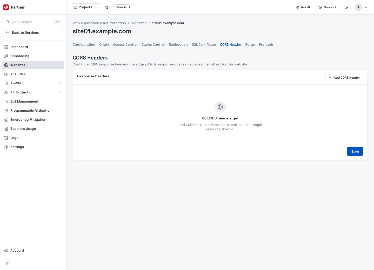Click the No CORS headers yet text
The width and height of the screenshot is (374, 270).
pyautogui.click(x=220, y=118)
